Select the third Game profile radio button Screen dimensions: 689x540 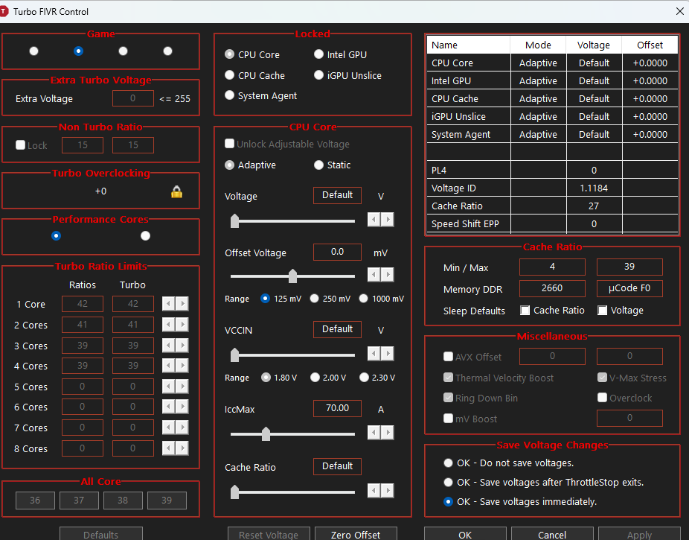[123, 51]
